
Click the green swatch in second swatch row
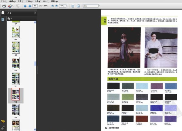pyautogui.click(x=128, y=97)
